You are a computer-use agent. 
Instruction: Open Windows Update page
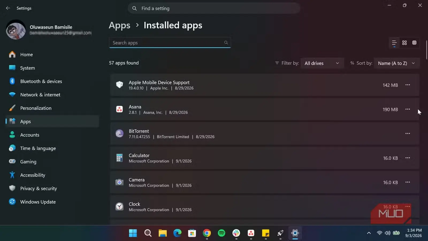click(52, 202)
